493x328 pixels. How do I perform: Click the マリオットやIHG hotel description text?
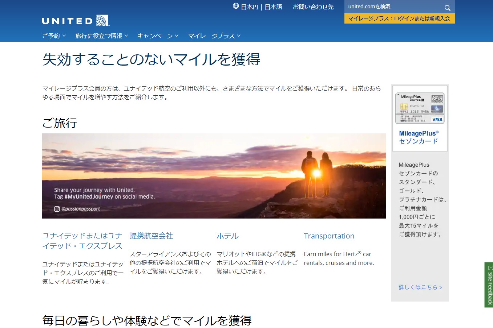257,263
